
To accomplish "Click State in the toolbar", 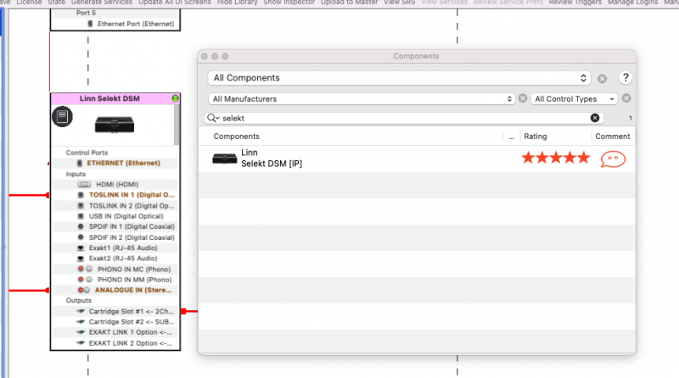I will pos(56,3).
